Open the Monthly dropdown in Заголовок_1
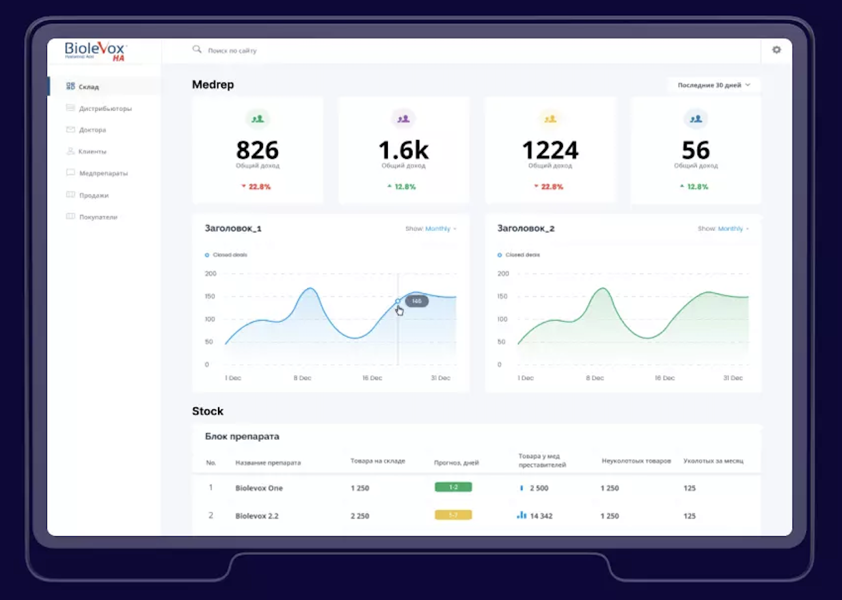This screenshot has width=842, height=600. point(441,229)
